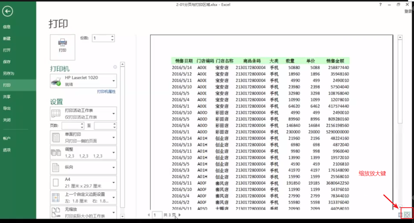Select the 打印 sidebar item

coord(18,85)
